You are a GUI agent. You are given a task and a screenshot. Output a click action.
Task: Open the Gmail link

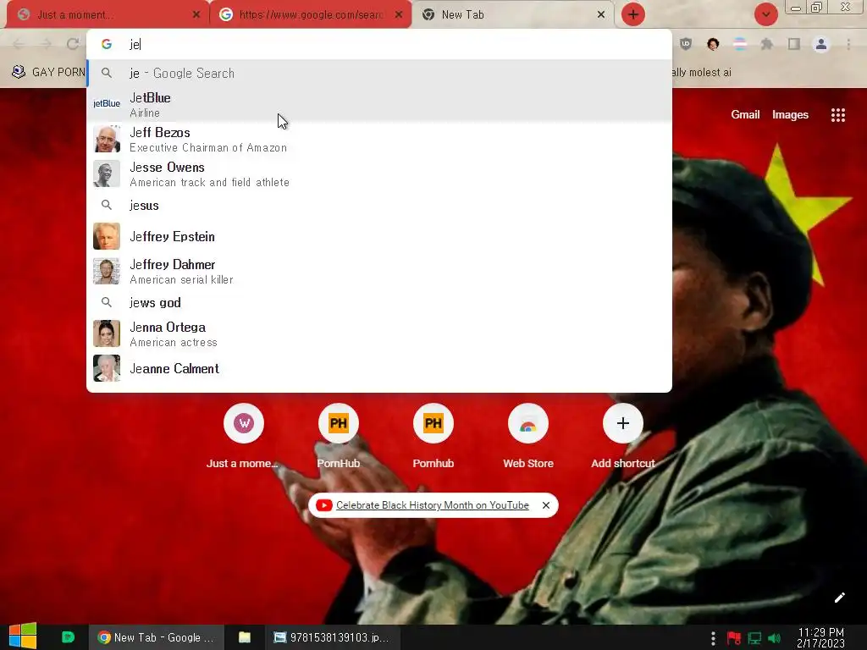point(745,114)
